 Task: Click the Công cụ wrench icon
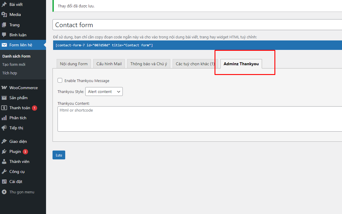click(4, 171)
